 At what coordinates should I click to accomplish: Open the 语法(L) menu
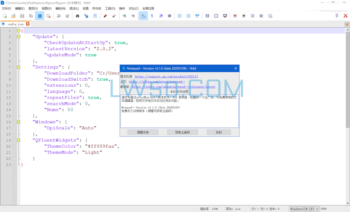[x=74, y=9]
